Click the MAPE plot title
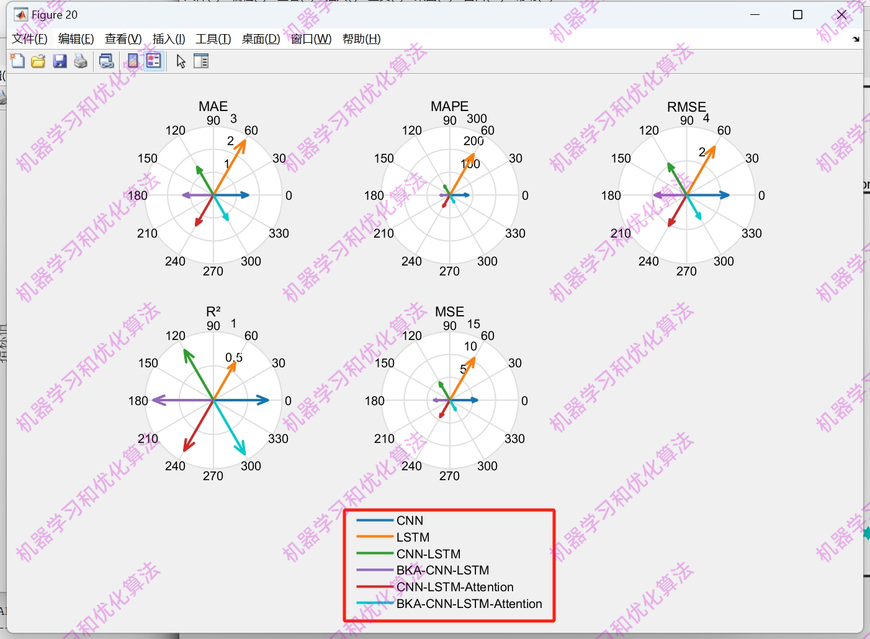Image resolution: width=870 pixels, height=639 pixels. pos(450,107)
